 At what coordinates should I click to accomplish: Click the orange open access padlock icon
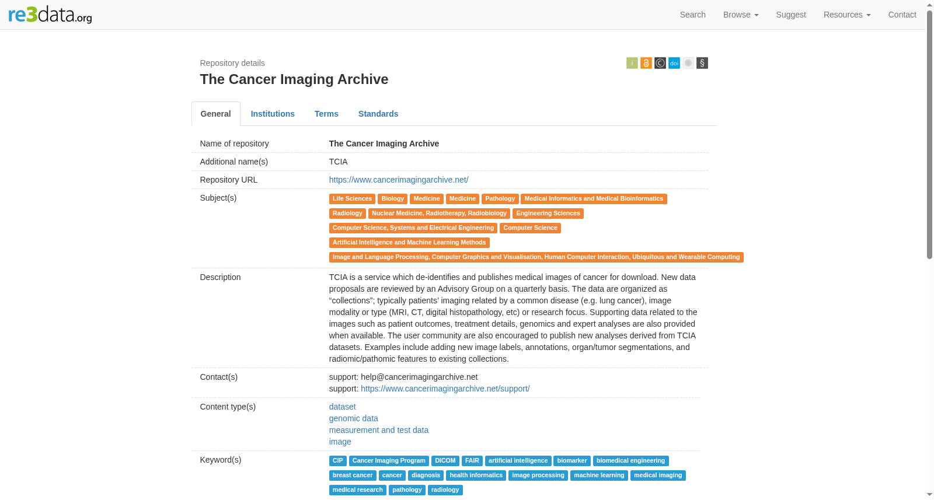pyautogui.click(x=646, y=63)
